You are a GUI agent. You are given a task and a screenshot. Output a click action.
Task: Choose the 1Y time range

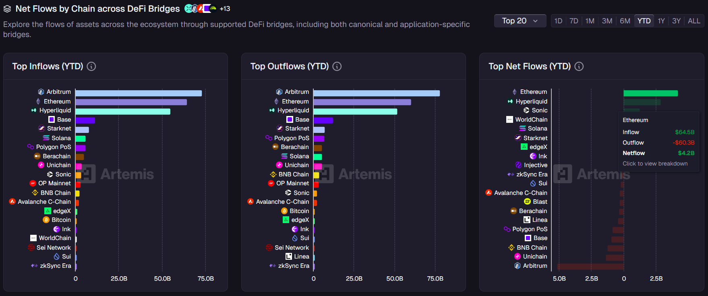click(661, 21)
